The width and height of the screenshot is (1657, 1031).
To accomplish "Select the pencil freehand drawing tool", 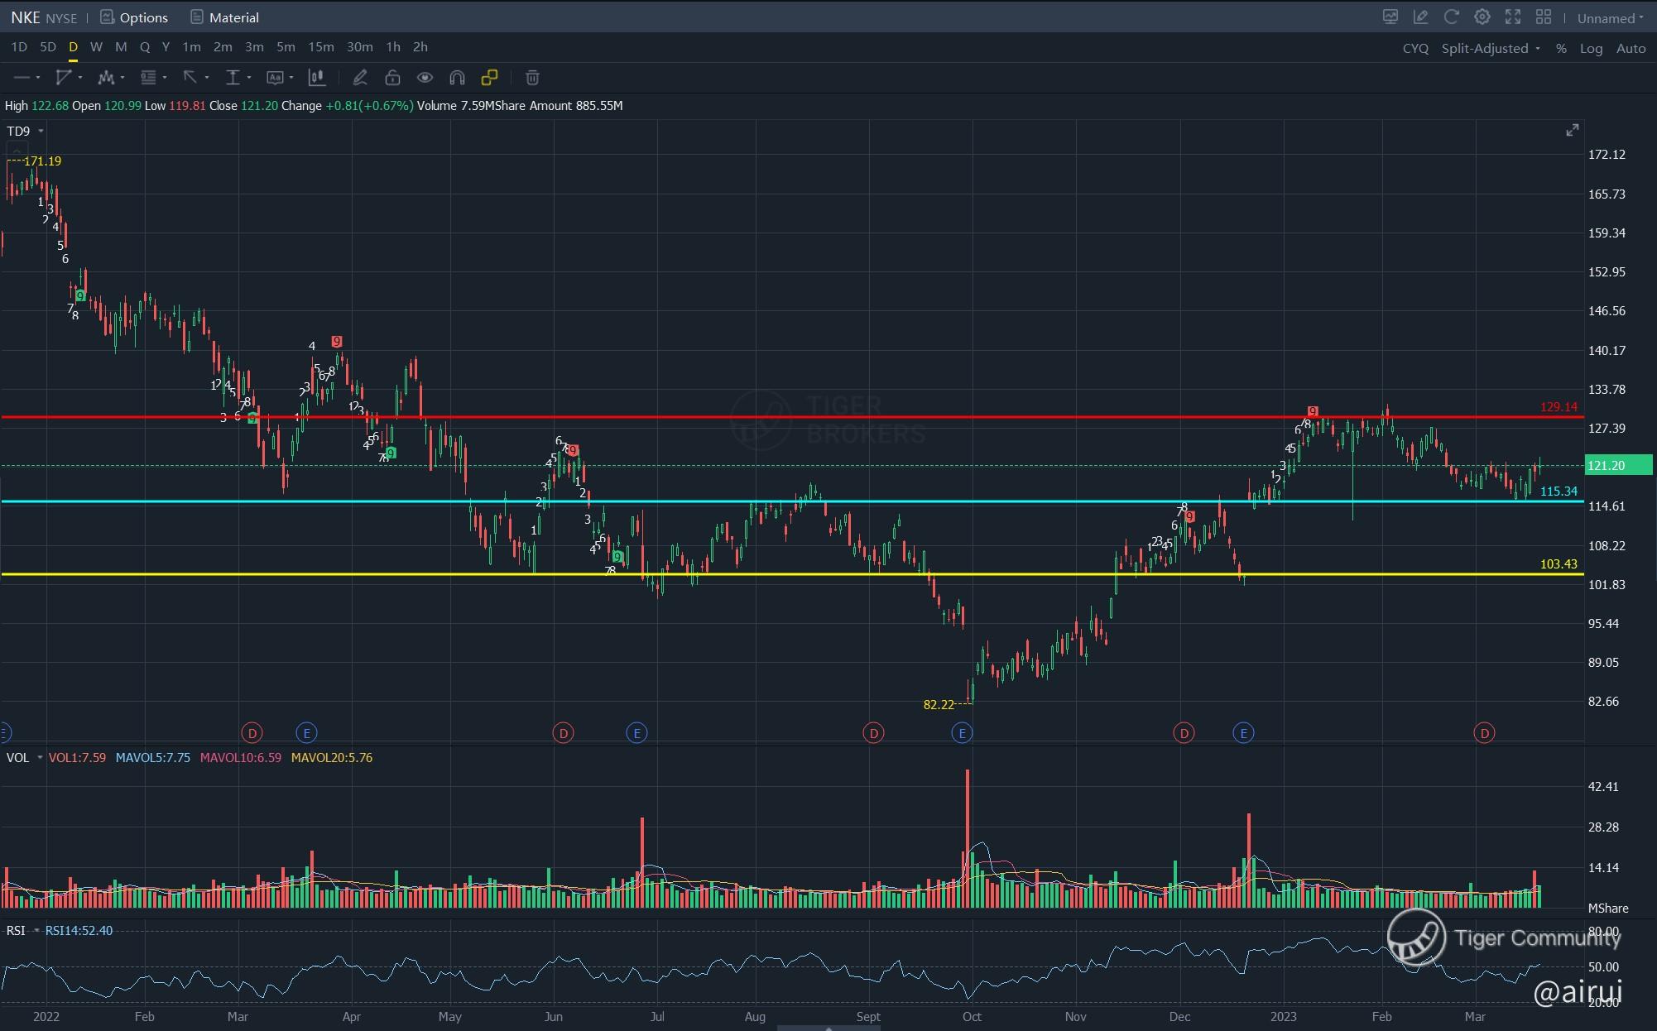I will tap(359, 78).
